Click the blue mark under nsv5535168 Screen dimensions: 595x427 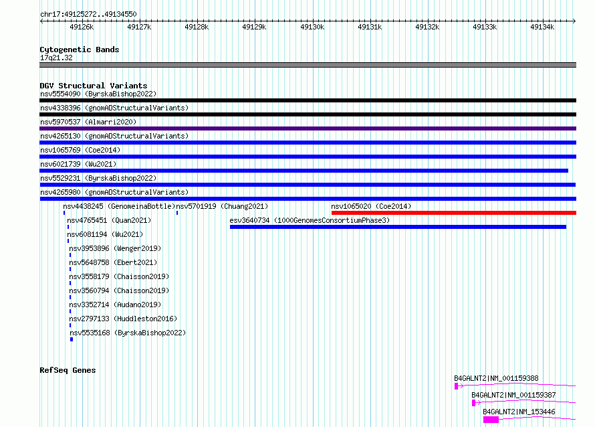(x=72, y=339)
